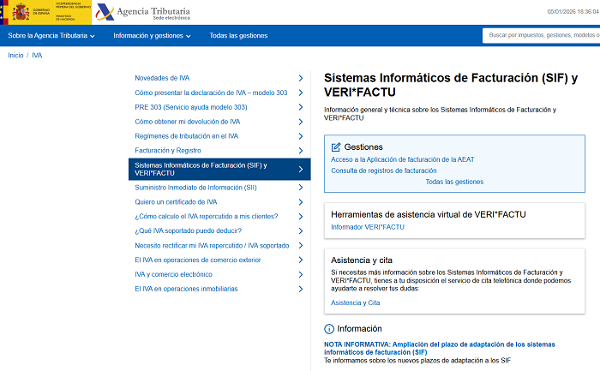Select highlighted SIF y VERI*FACTU sidebar item
This screenshot has height=371, width=600.
(x=219, y=169)
